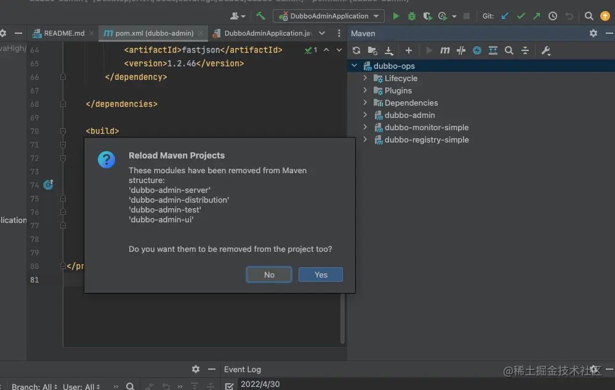Image resolution: width=615 pixels, height=390 pixels.
Task: Click the IDE update notification icon
Action: [605, 16]
